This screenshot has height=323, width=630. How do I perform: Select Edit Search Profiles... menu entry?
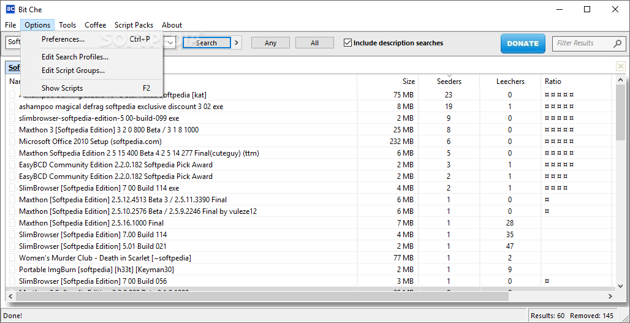point(91,57)
